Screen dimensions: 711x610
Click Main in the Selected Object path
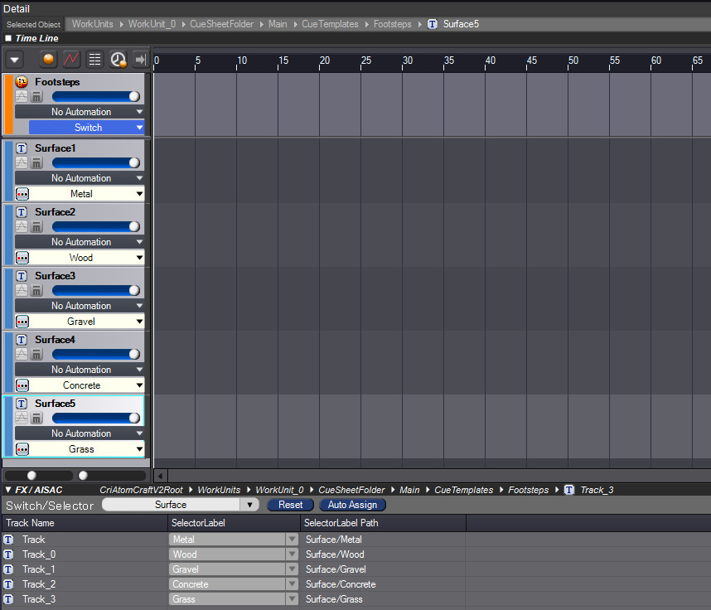click(x=278, y=24)
